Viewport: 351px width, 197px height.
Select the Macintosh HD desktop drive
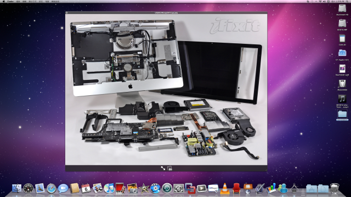[x=342, y=10]
